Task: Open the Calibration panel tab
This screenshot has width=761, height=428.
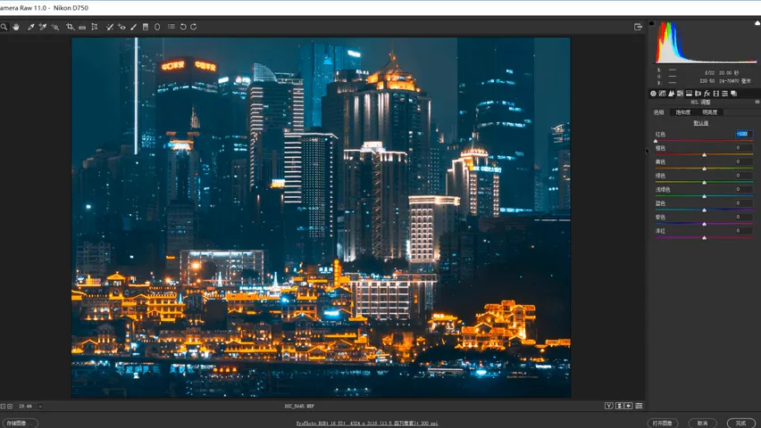Action: 715,94
